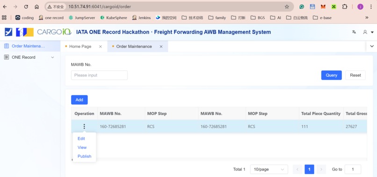
Task: Open the family bookmark folder
Action: [x=217, y=18]
